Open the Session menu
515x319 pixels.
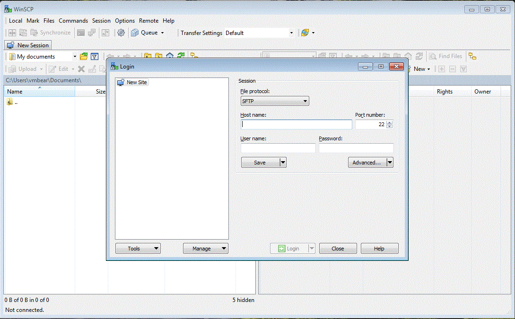(x=101, y=21)
